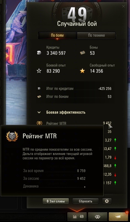This screenshot has width=130, height=222.
Task: Click the credits coin stack icon
Action: [39, 53]
